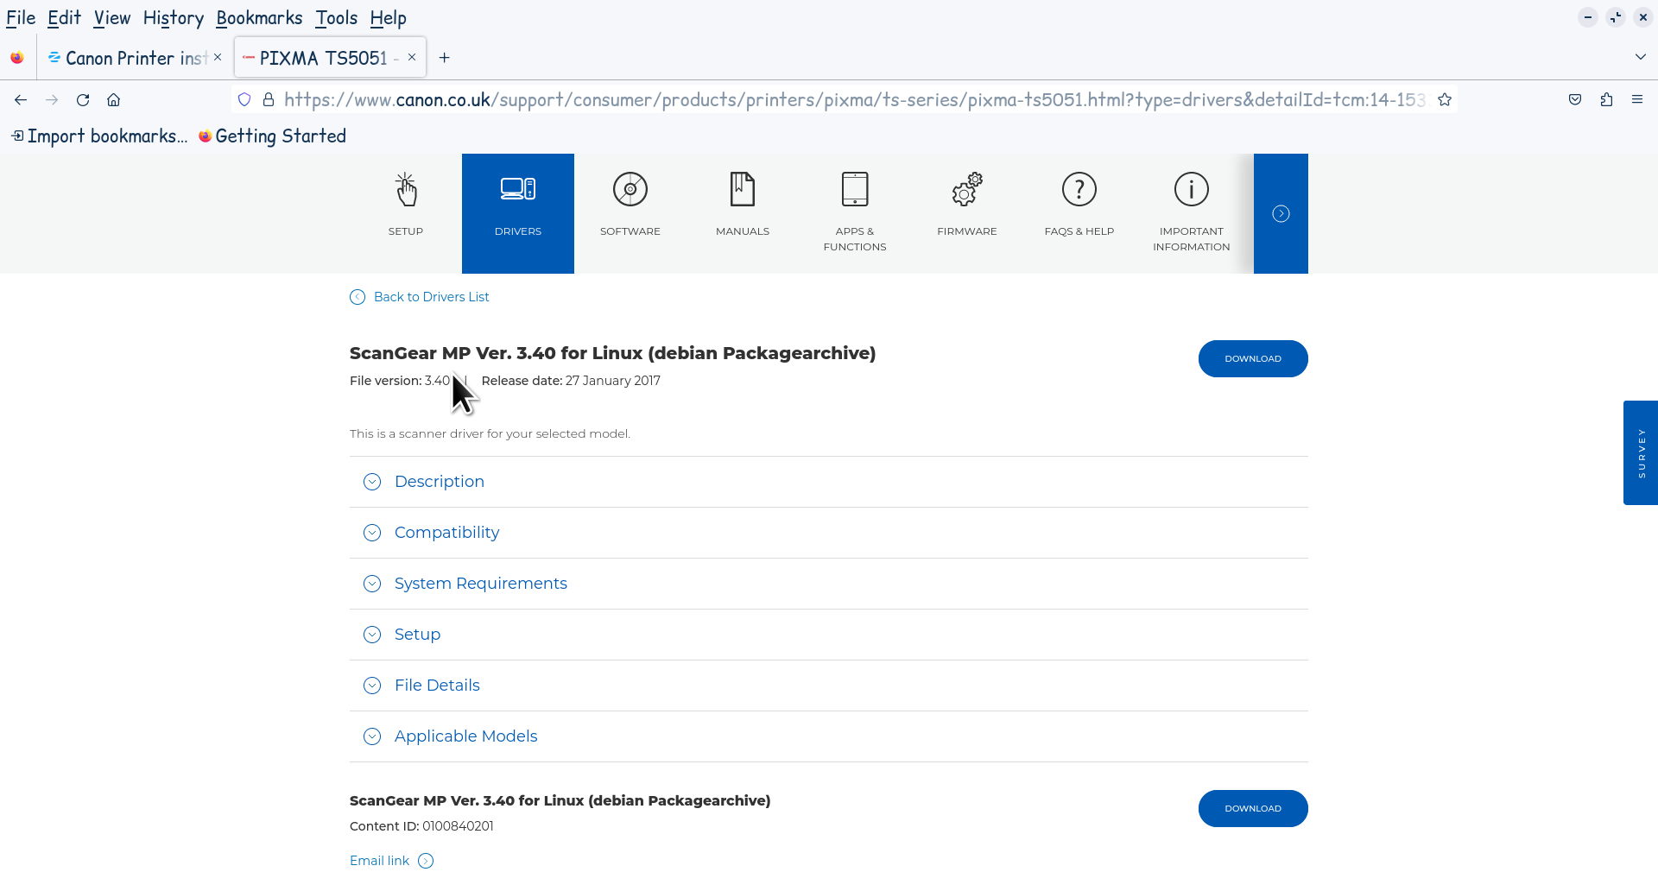Bookmark this page with star icon
This screenshot has width=1658, height=891.
[1445, 100]
